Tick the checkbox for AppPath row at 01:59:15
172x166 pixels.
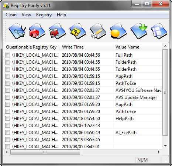tap(7, 76)
